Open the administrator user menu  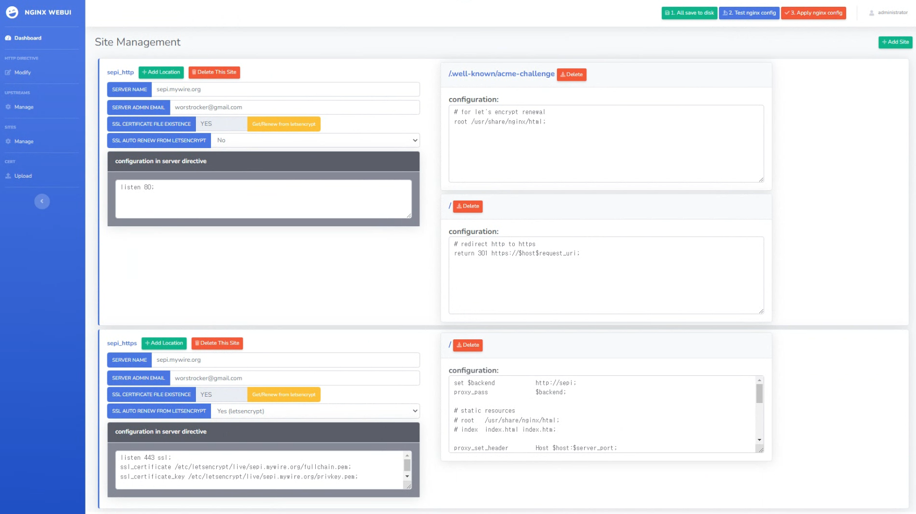pyautogui.click(x=888, y=13)
